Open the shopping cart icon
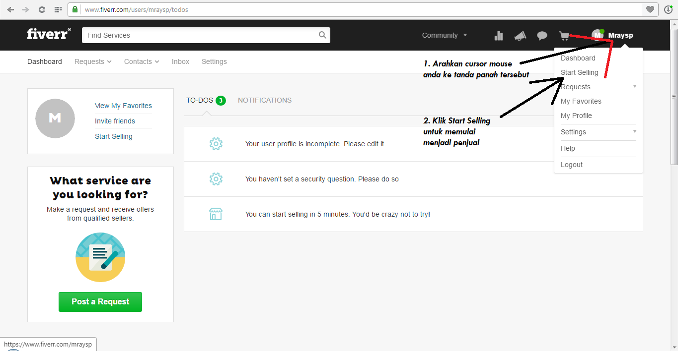Viewport: 678px width, 351px height. [x=564, y=36]
